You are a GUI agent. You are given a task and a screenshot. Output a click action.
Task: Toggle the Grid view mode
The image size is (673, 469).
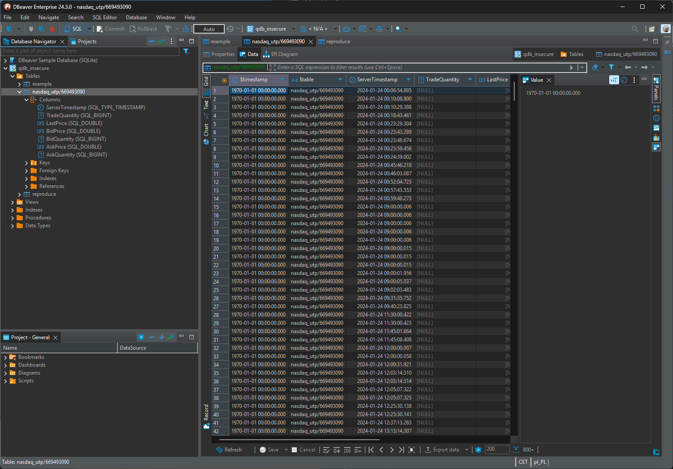click(206, 86)
